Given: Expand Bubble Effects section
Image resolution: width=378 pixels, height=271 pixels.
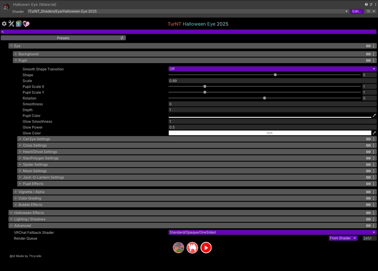Looking at the screenshot, I should tap(16, 205).
